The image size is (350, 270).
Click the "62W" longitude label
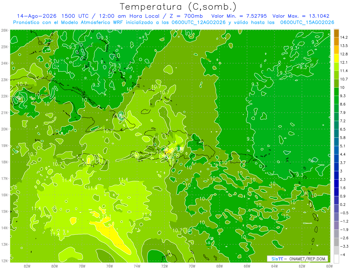[302, 266]
